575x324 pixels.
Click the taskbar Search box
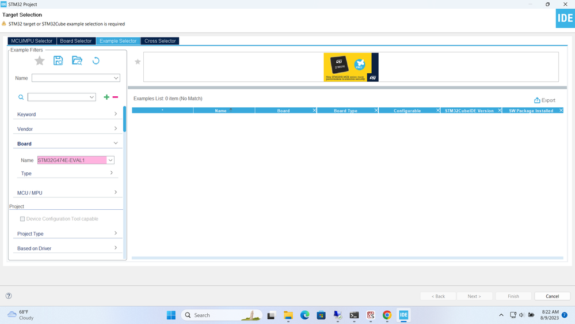point(222,315)
